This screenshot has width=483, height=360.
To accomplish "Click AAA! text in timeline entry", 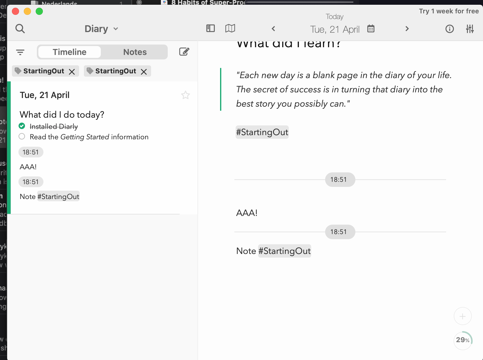I will pyautogui.click(x=28, y=167).
